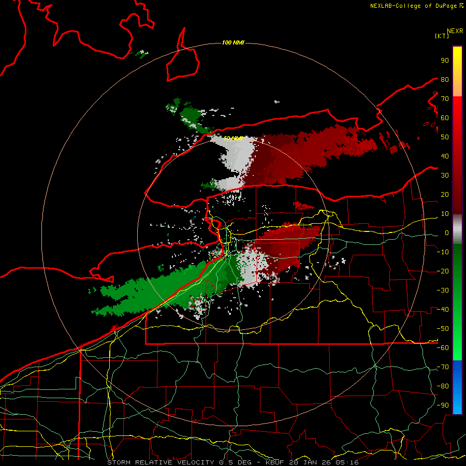Click the STORM RELATIVE VELOCITY caption text
The image size is (466, 466).
point(161,462)
